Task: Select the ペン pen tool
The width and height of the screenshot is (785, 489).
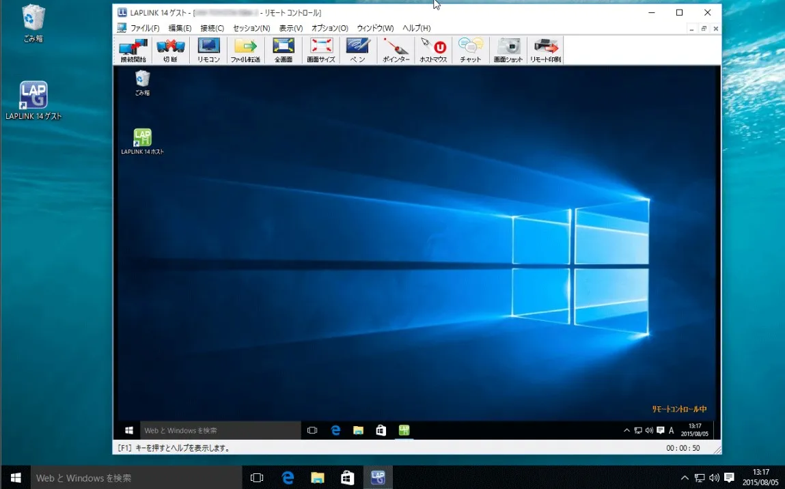Action: click(x=358, y=50)
